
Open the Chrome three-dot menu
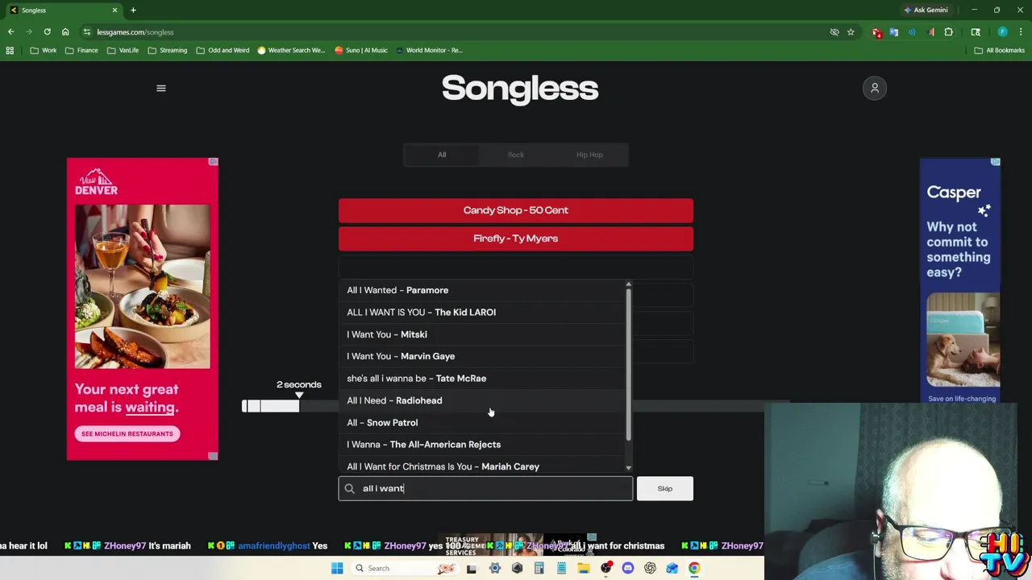tap(1021, 32)
